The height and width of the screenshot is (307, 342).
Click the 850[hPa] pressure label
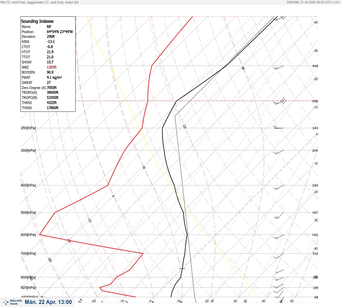pos(28,278)
